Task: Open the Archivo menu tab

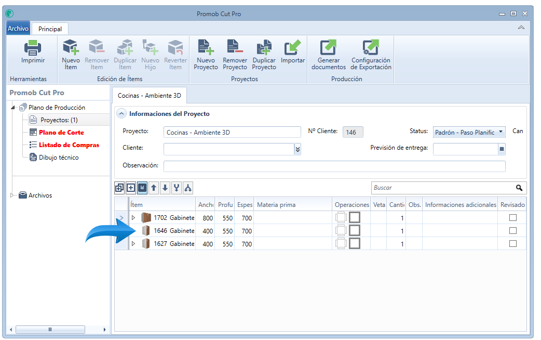Action: (18, 28)
